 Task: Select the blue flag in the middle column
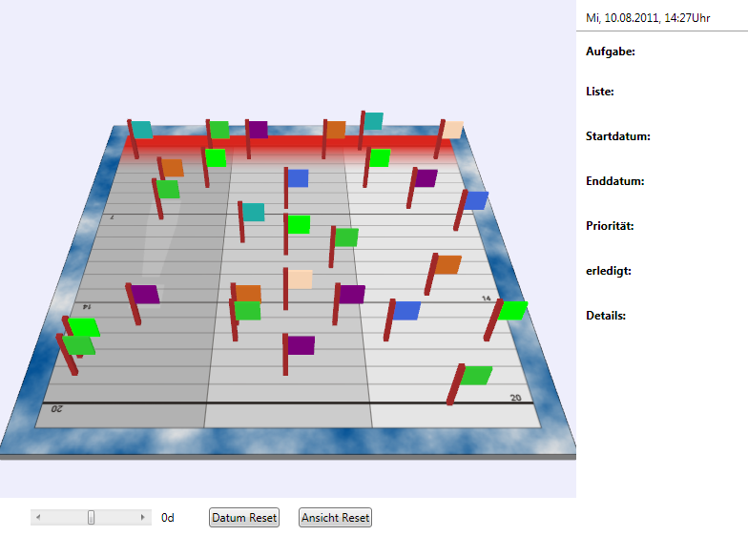coord(298,178)
